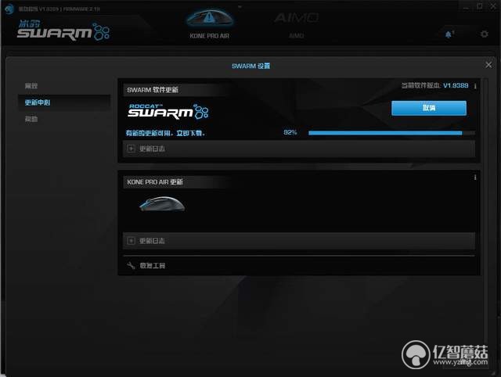
Task: Select the third left sidebar menu item
Action: pyautogui.click(x=31, y=119)
